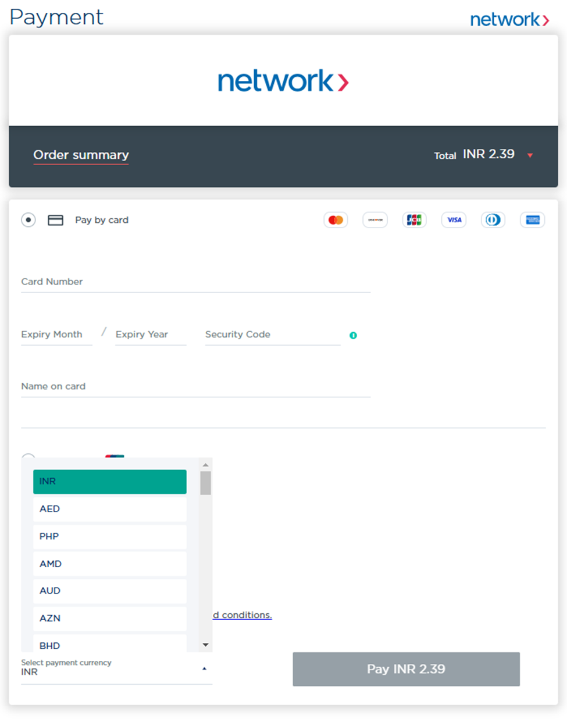
Task: Click the security code info icon
Action: pyautogui.click(x=353, y=335)
